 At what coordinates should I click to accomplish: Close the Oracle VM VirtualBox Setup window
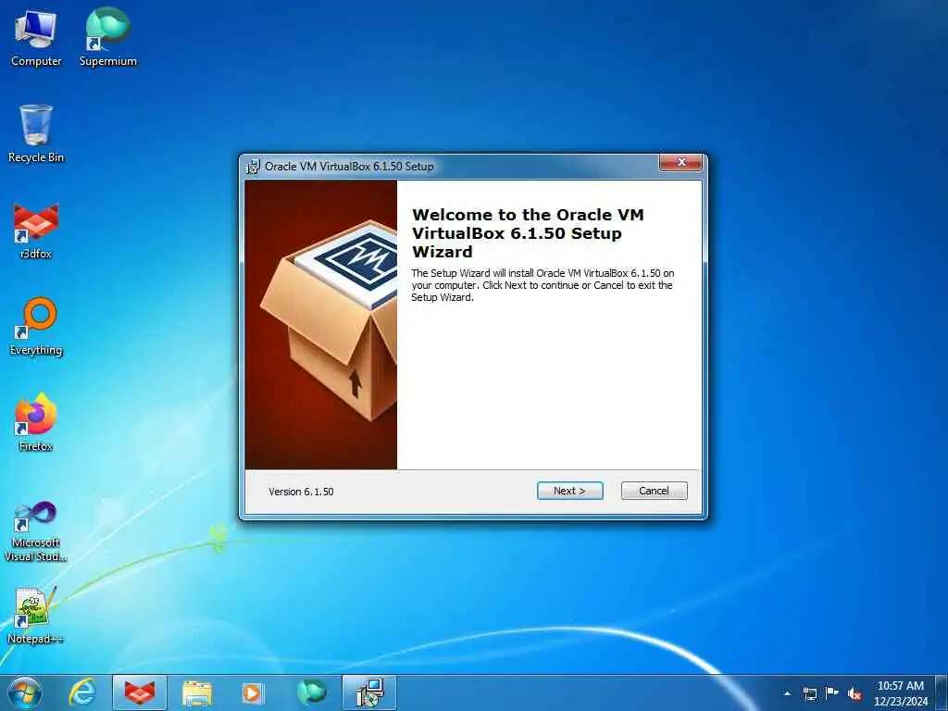[680, 162]
